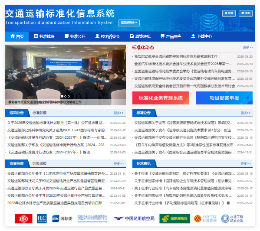Select the 征求意见 tab
This screenshot has width=260, height=231.
144,163
